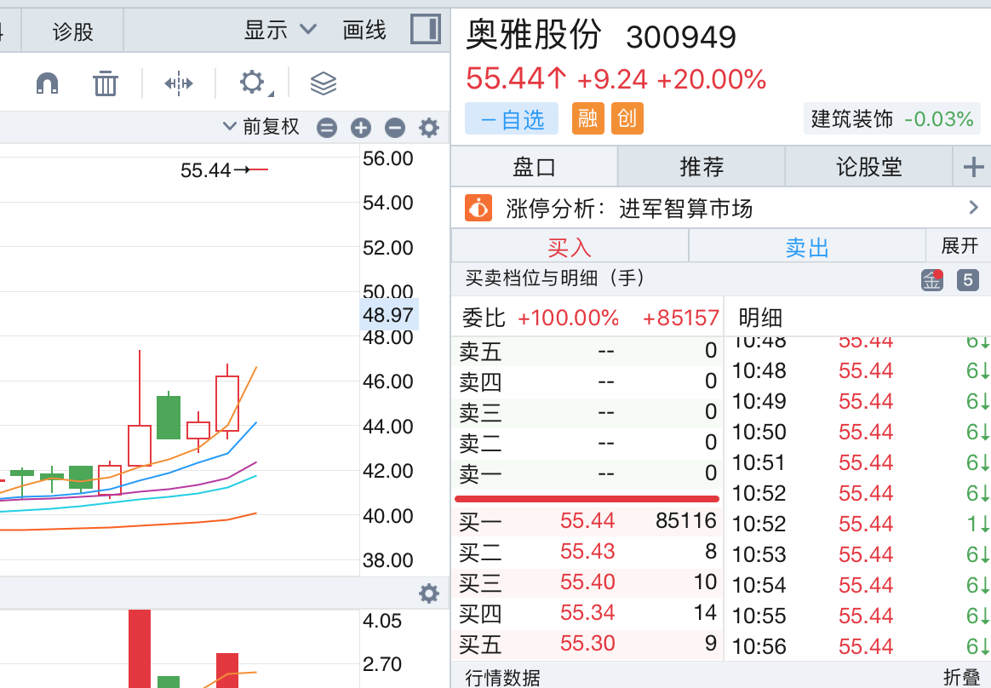Toggle the right side panel layout icon
991x688 pixels.
425,30
